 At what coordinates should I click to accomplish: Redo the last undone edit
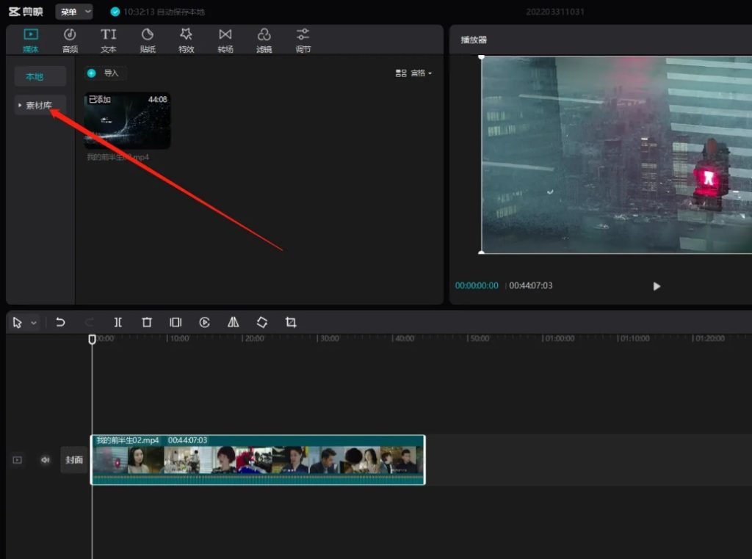89,322
